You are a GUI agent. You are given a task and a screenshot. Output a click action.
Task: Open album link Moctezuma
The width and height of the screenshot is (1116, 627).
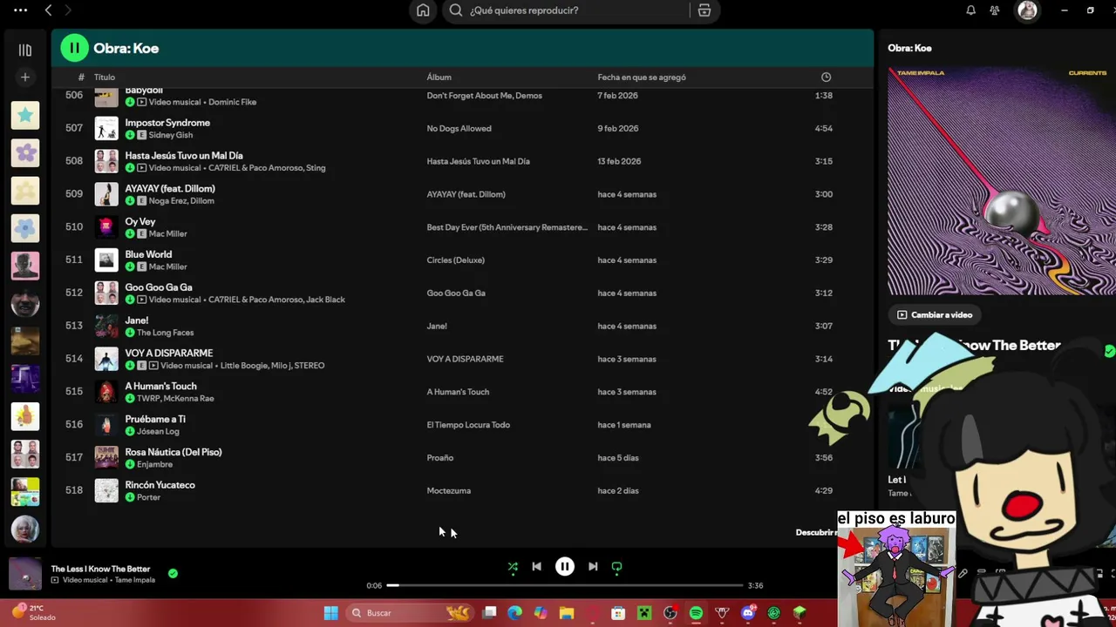[x=448, y=491]
